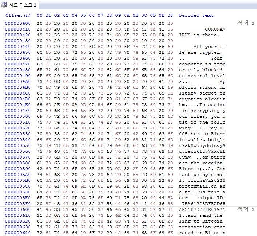Select offset row 00000570
The width and height of the screenshot is (257, 236).
[x=18, y=157]
